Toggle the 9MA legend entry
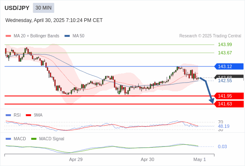Image resolution: width=245 pixels, height=166 pixels. click(x=34, y=115)
